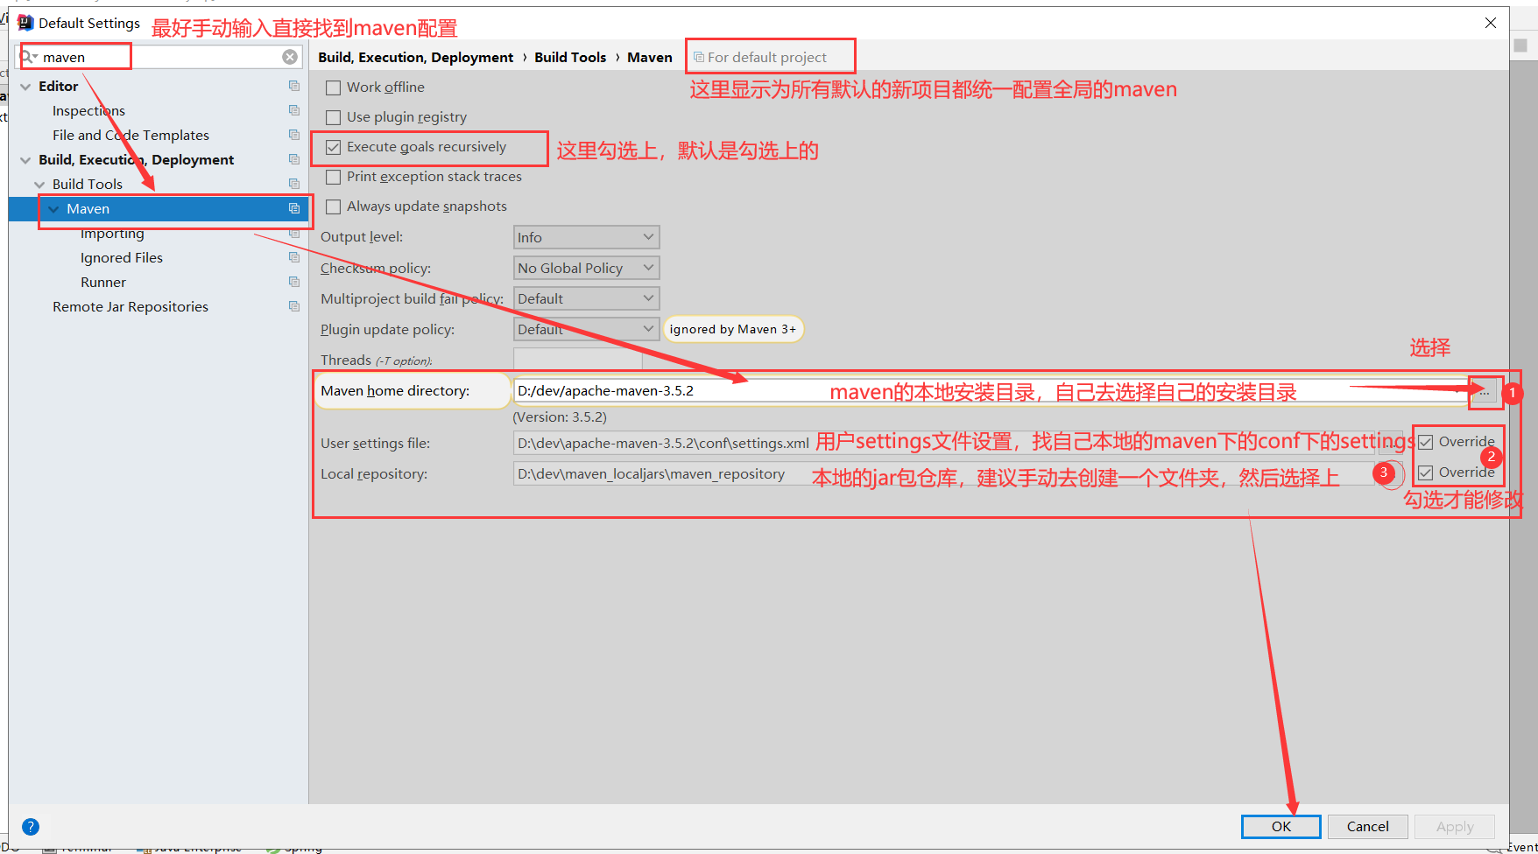Enable Use plugin registry

click(334, 117)
